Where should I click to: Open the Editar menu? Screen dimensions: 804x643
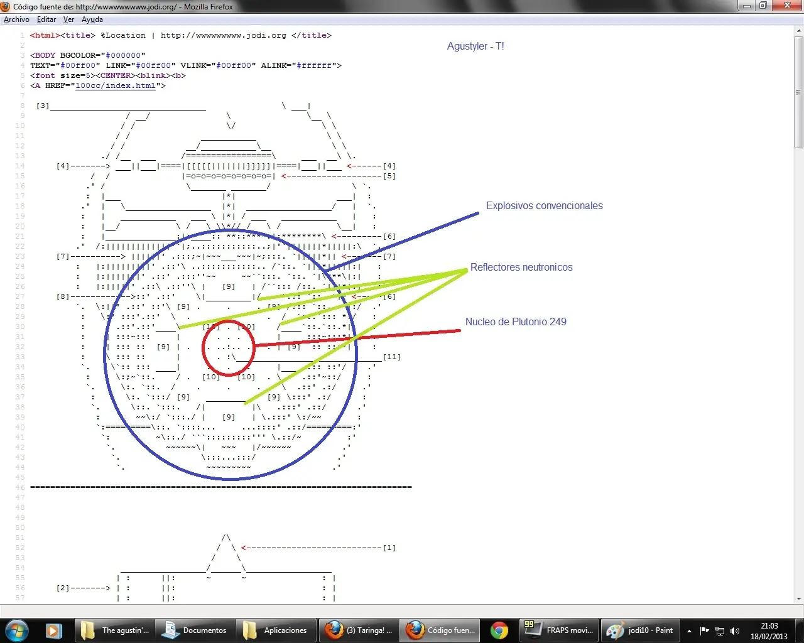(x=46, y=19)
